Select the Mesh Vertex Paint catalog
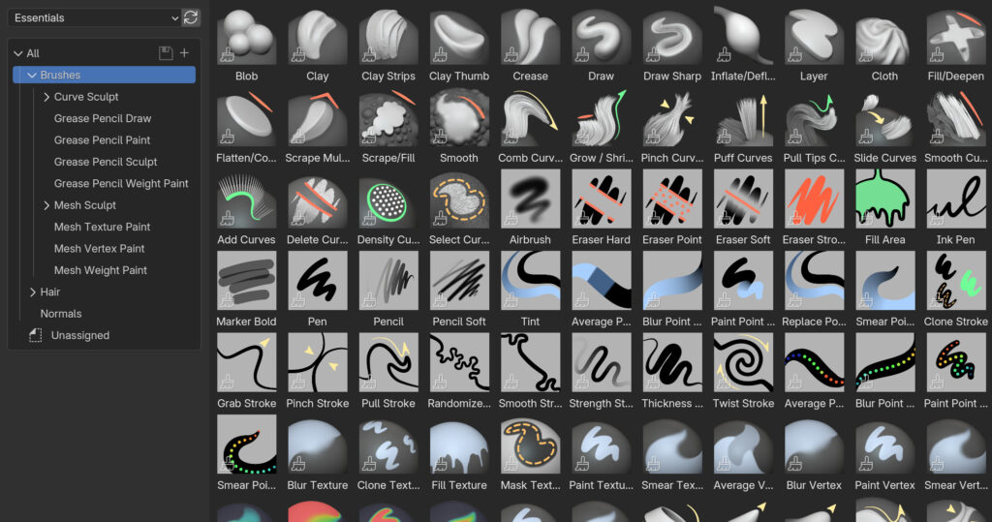Screen dimensions: 992x522 (x=100, y=249)
